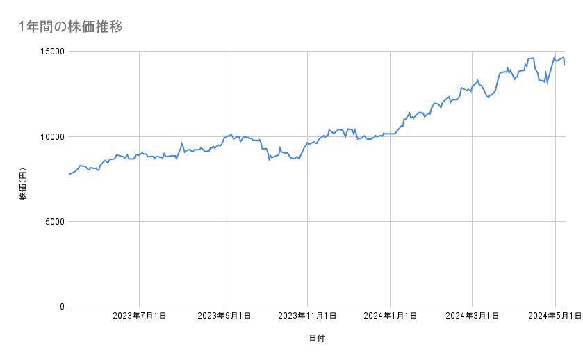Click the blue line's spike in early August 2023
The image size is (583, 361).
tap(181, 143)
